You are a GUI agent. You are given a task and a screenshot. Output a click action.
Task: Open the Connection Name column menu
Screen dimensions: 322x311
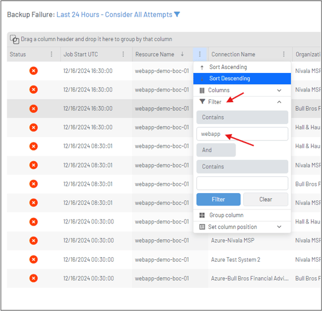pyautogui.click(x=284, y=54)
